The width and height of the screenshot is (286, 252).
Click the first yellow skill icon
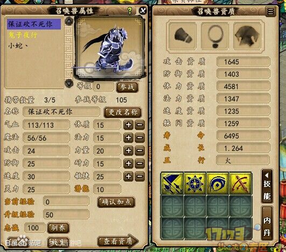pos(172,183)
